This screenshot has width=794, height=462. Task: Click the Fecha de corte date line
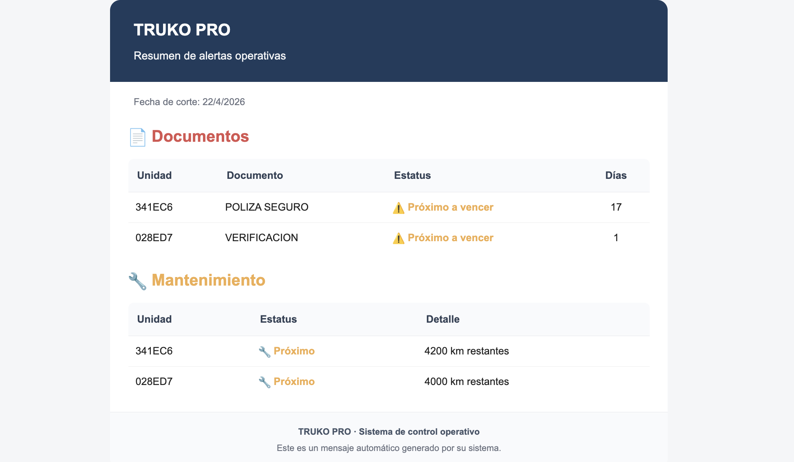tap(189, 102)
